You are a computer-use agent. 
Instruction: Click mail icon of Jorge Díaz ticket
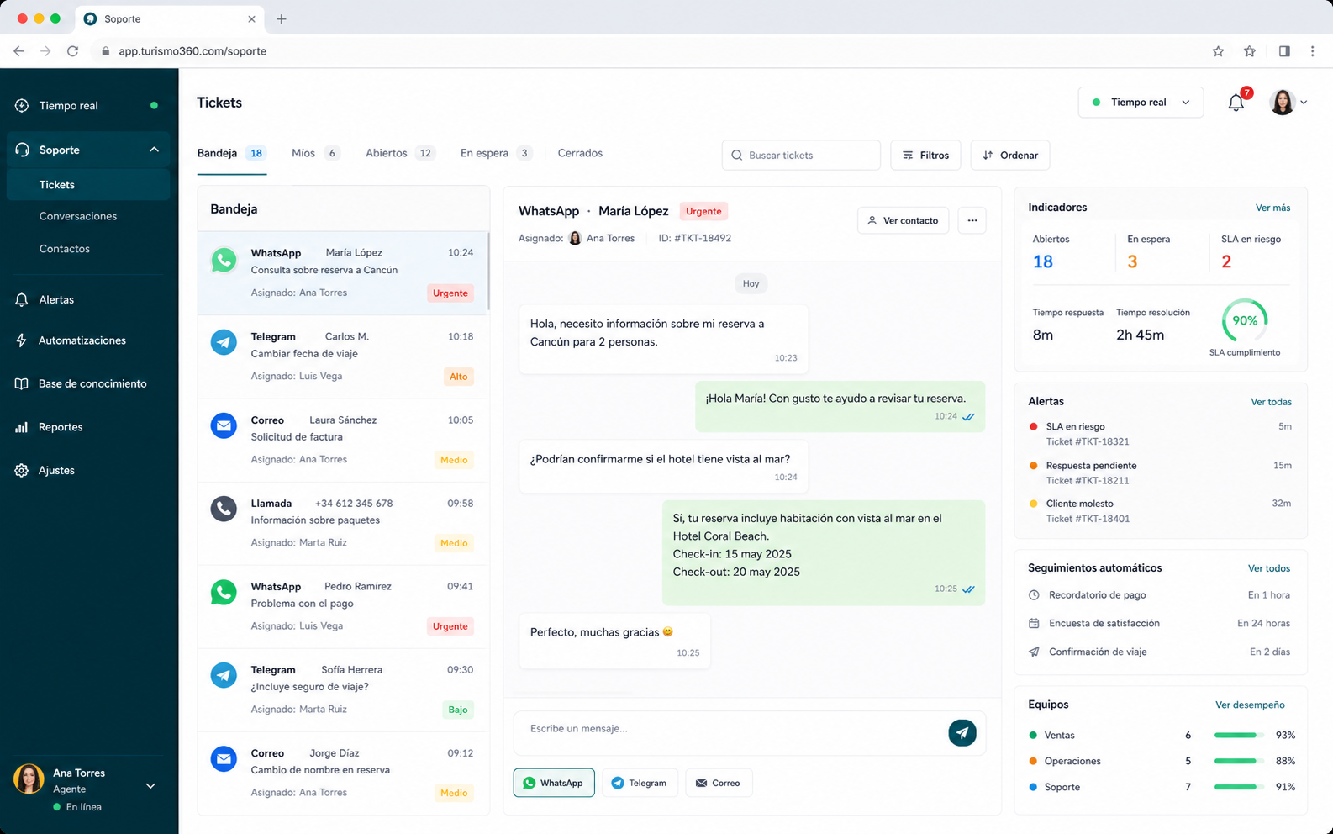[224, 758]
